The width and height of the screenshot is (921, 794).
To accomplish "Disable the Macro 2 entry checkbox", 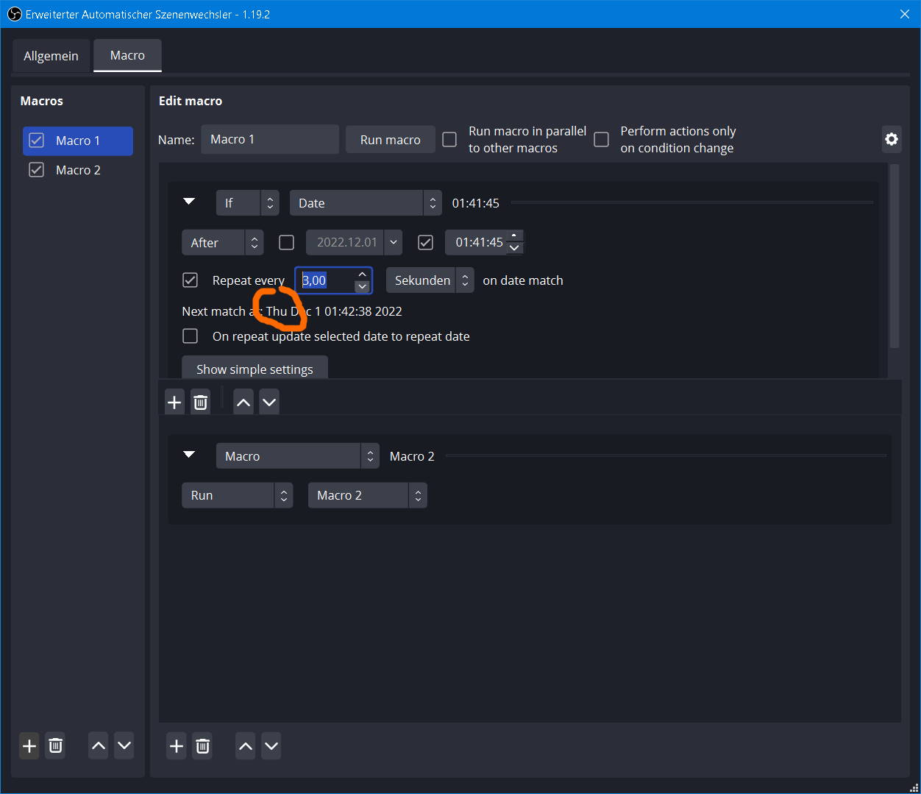I will click(x=37, y=169).
